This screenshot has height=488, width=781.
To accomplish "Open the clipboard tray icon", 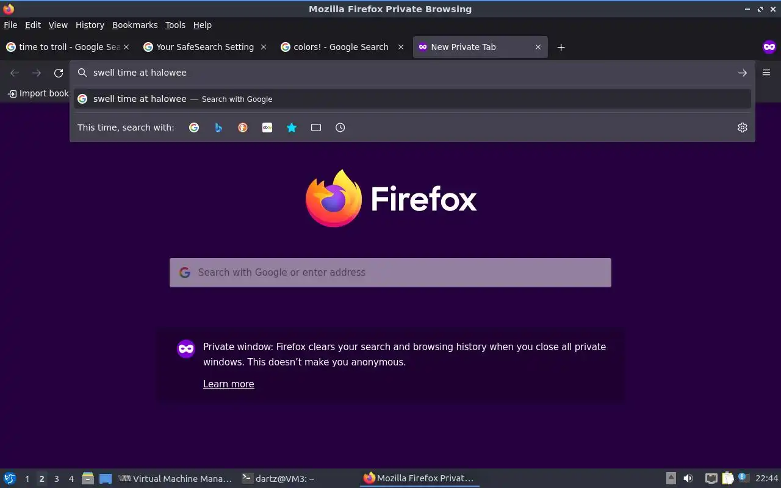I will coord(727,478).
